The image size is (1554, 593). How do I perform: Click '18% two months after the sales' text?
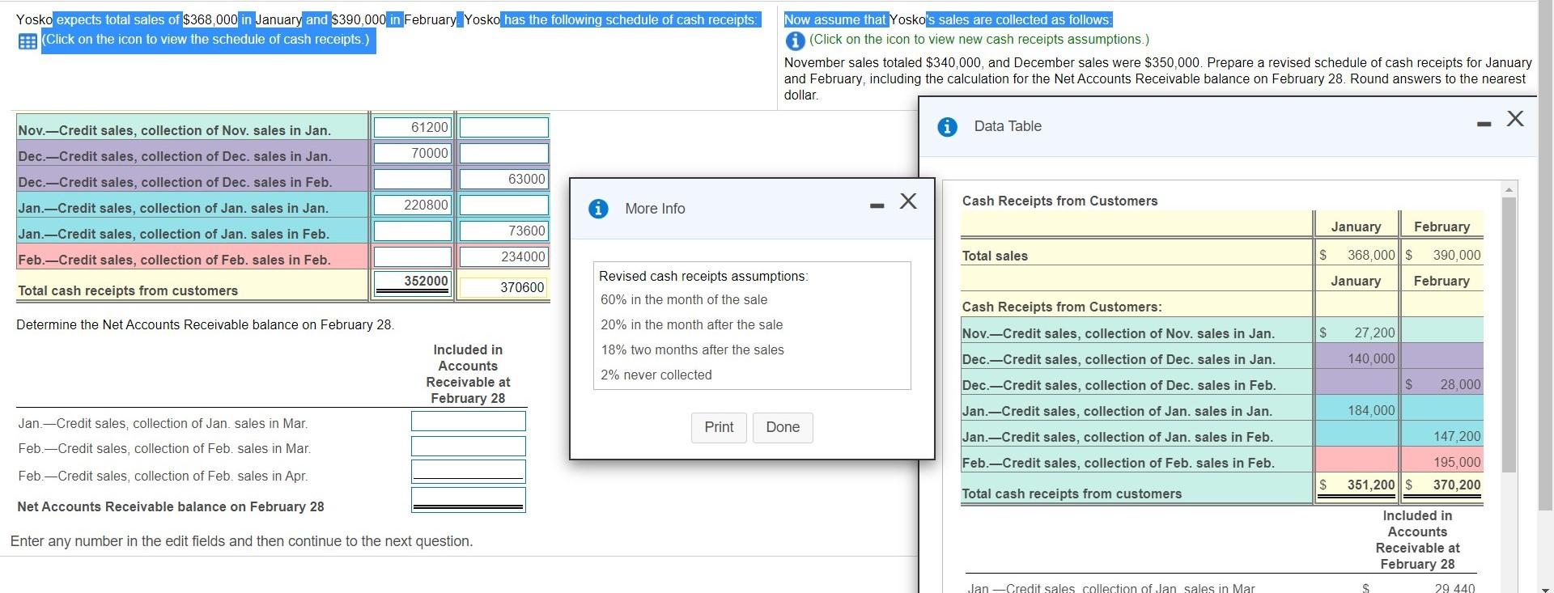[x=693, y=349]
